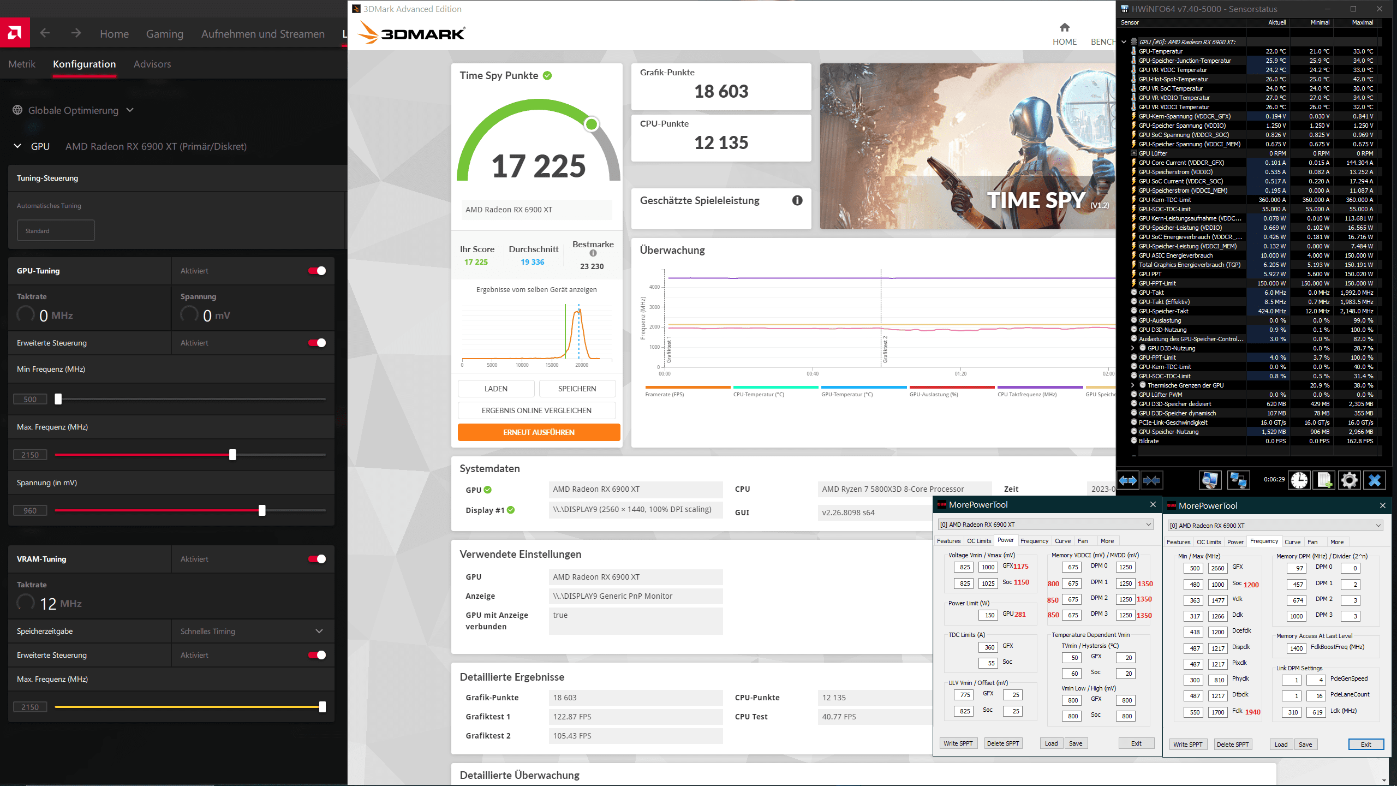Image resolution: width=1397 pixels, height=786 pixels.
Task: Select Curve tab in left MorePowerTool window
Action: click(x=1062, y=541)
